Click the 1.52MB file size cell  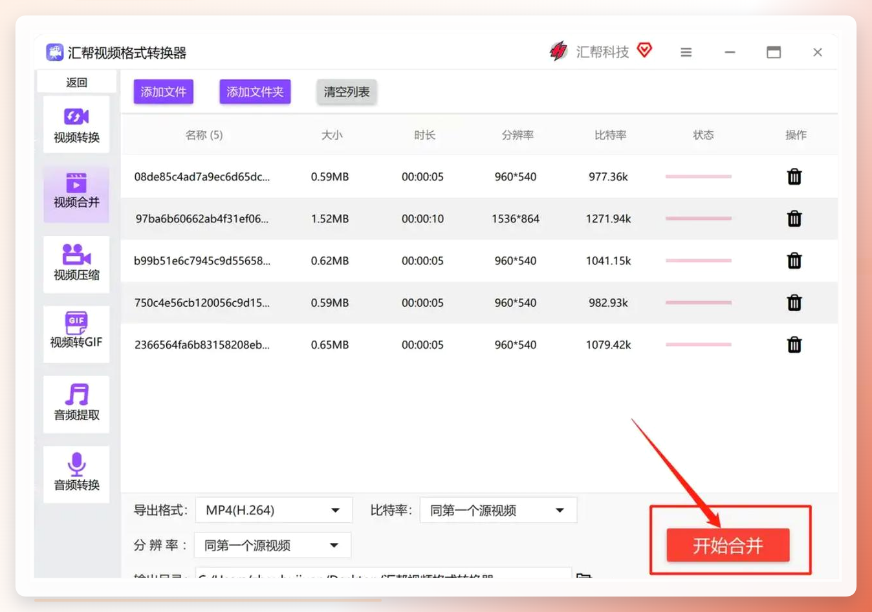(x=330, y=218)
